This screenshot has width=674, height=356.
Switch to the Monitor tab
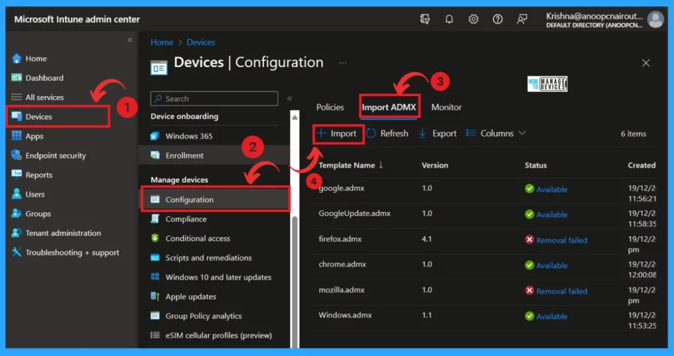446,107
